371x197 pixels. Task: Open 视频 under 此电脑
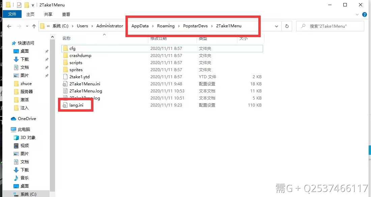point(25,146)
